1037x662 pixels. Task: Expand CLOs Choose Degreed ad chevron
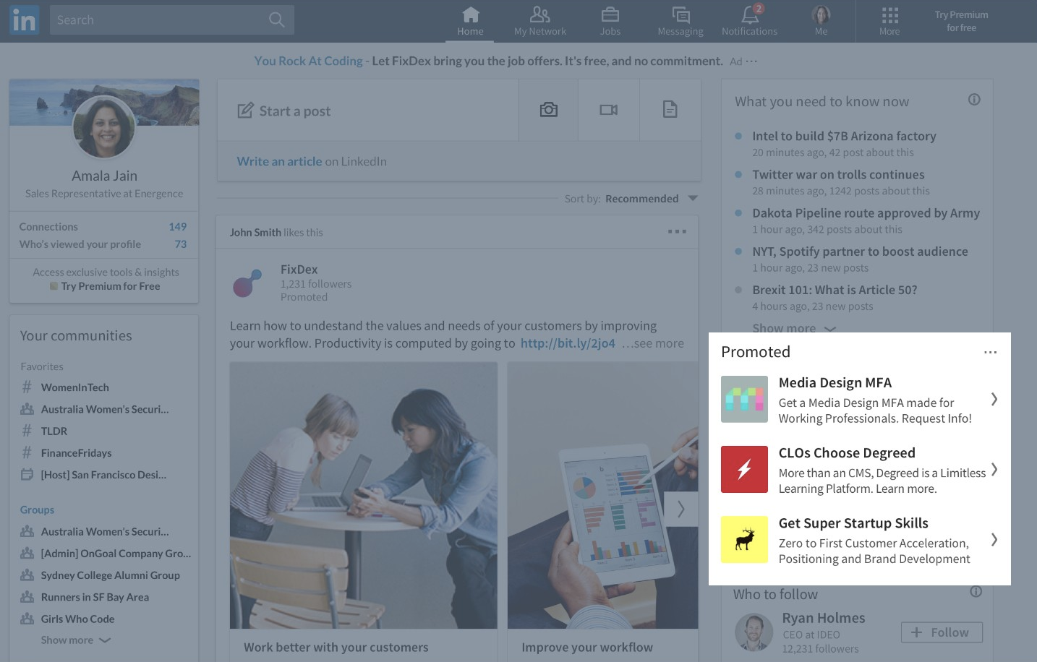[x=994, y=470]
